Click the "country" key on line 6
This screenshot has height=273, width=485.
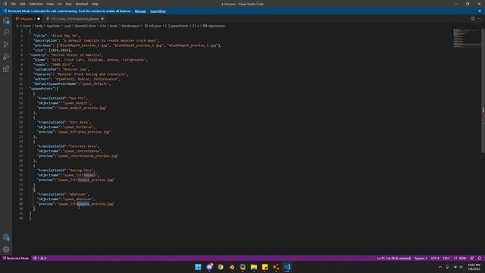click(39, 55)
